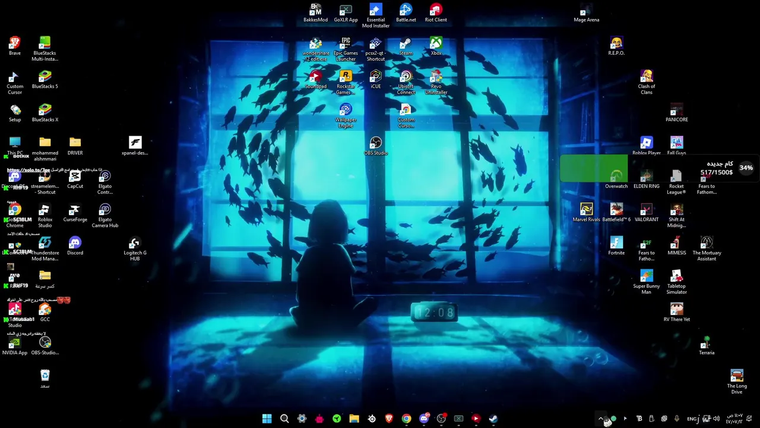The width and height of the screenshot is (760, 428).
Task: Select the Soundpad desktop icon
Action: click(315, 80)
